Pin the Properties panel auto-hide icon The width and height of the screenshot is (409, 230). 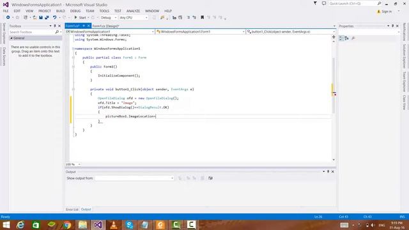pyautogui.click(x=392, y=26)
